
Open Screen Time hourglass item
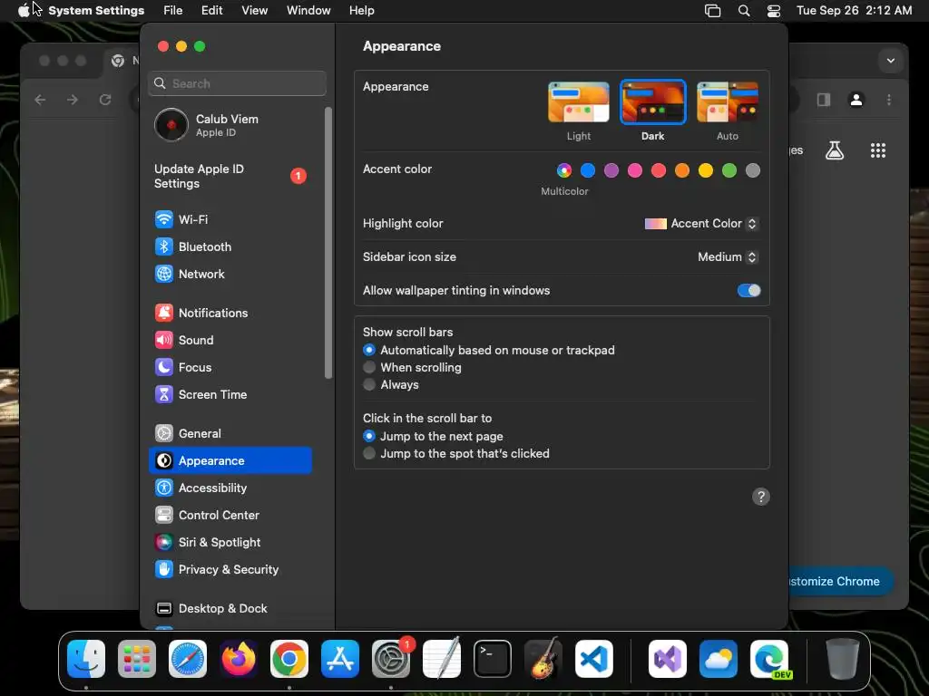[230, 395]
